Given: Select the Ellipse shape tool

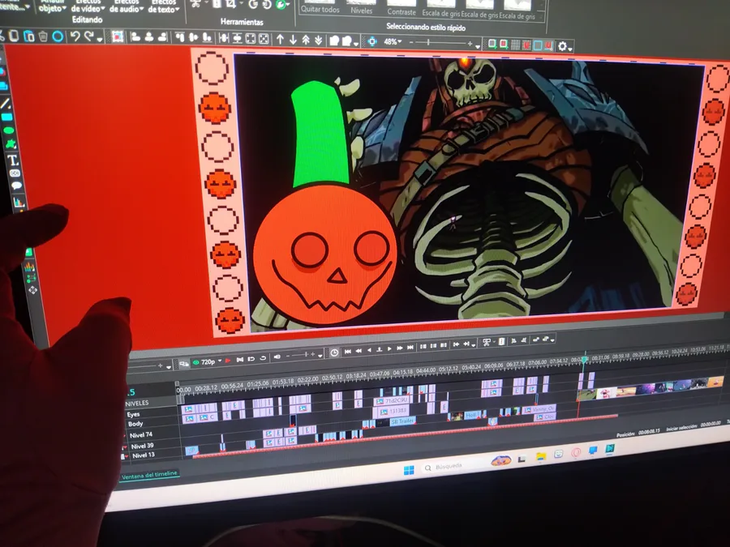Looking at the screenshot, I should (9, 130).
